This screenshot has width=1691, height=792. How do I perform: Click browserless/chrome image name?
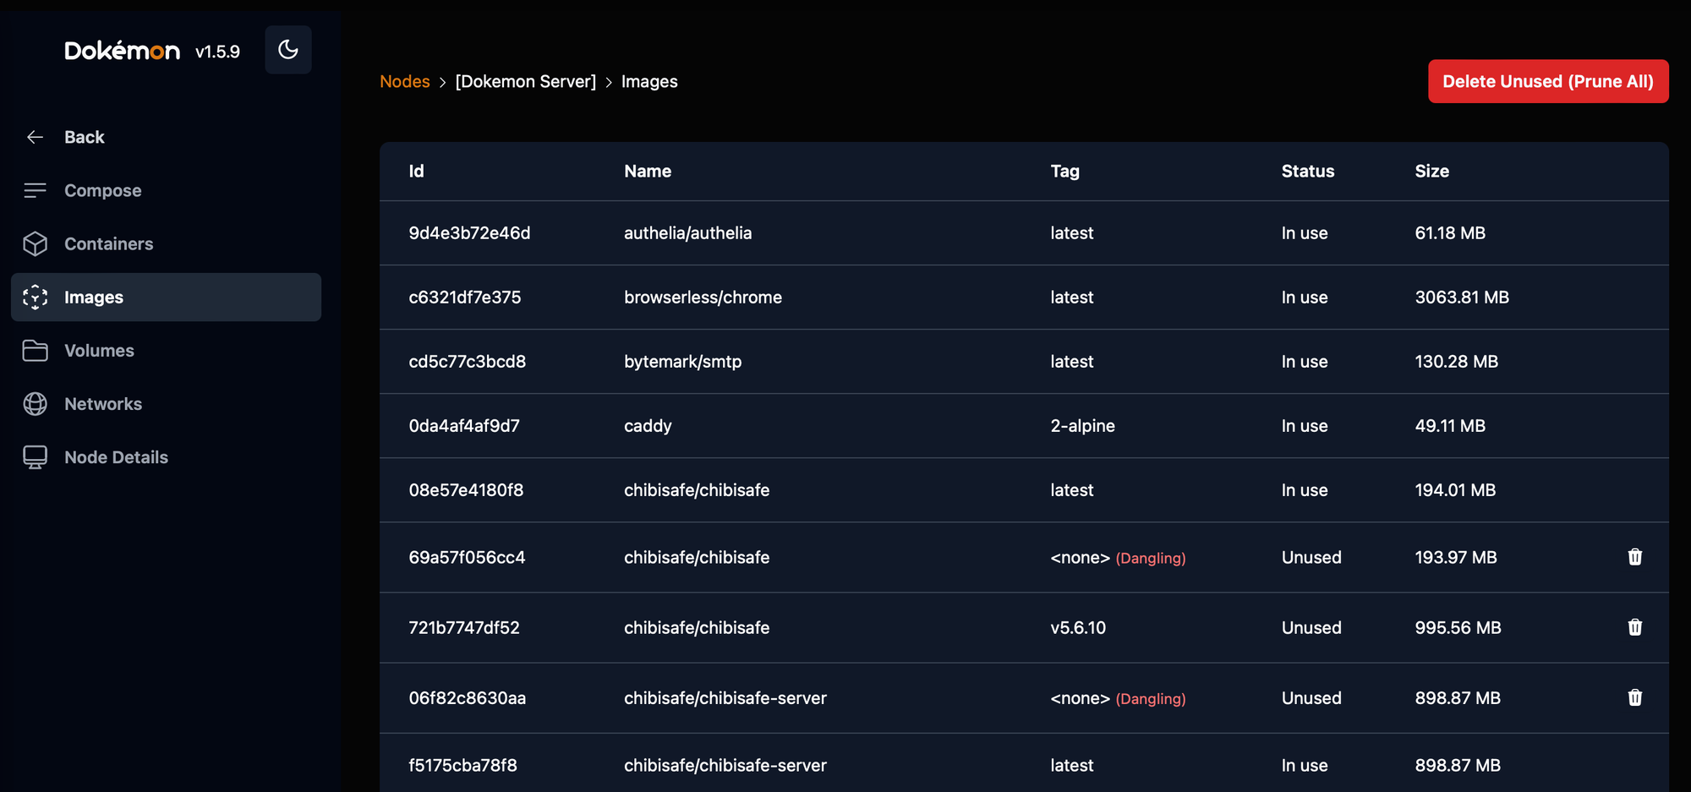[x=703, y=297]
